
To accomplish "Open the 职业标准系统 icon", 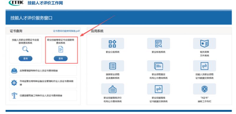I will [x=158, y=43].
